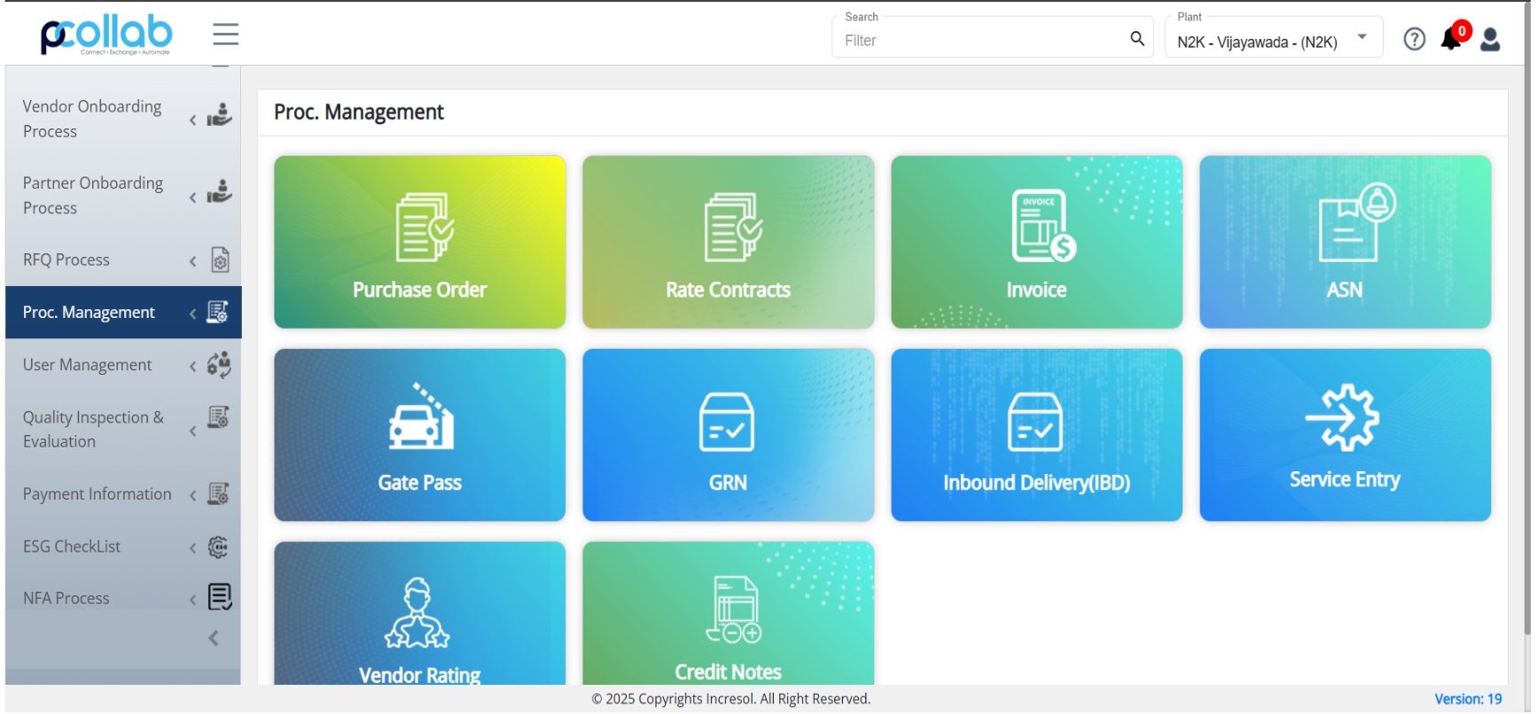Expand Quality Inspection & Evaluation chevron
Screen dimensions: 1537x714
point(193,432)
